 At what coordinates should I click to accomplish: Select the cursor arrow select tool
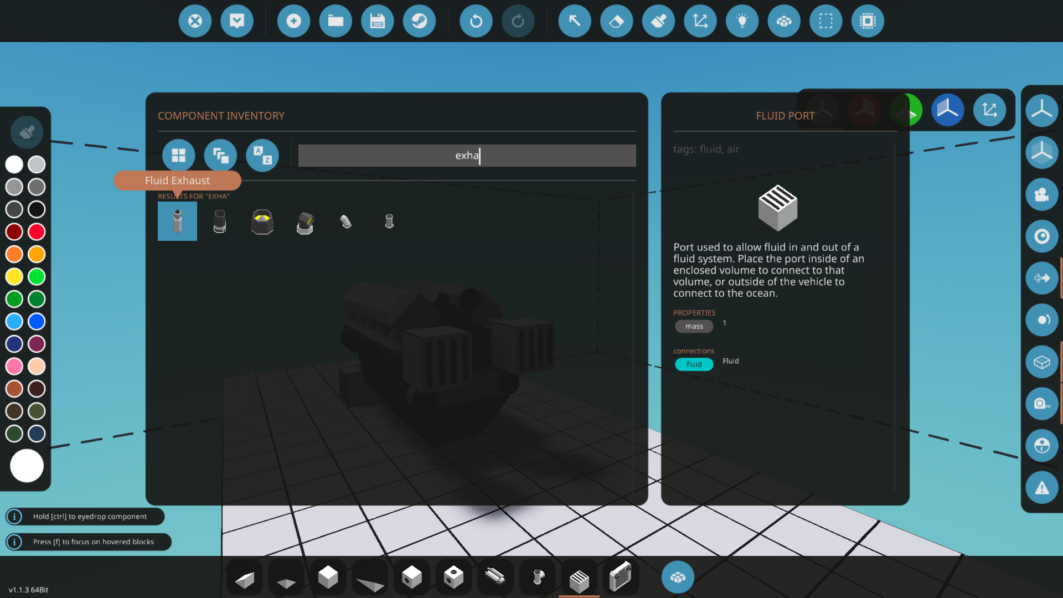(x=574, y=22)
